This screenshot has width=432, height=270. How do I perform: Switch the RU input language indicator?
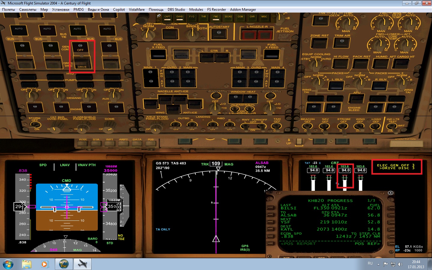pos(370,263)
